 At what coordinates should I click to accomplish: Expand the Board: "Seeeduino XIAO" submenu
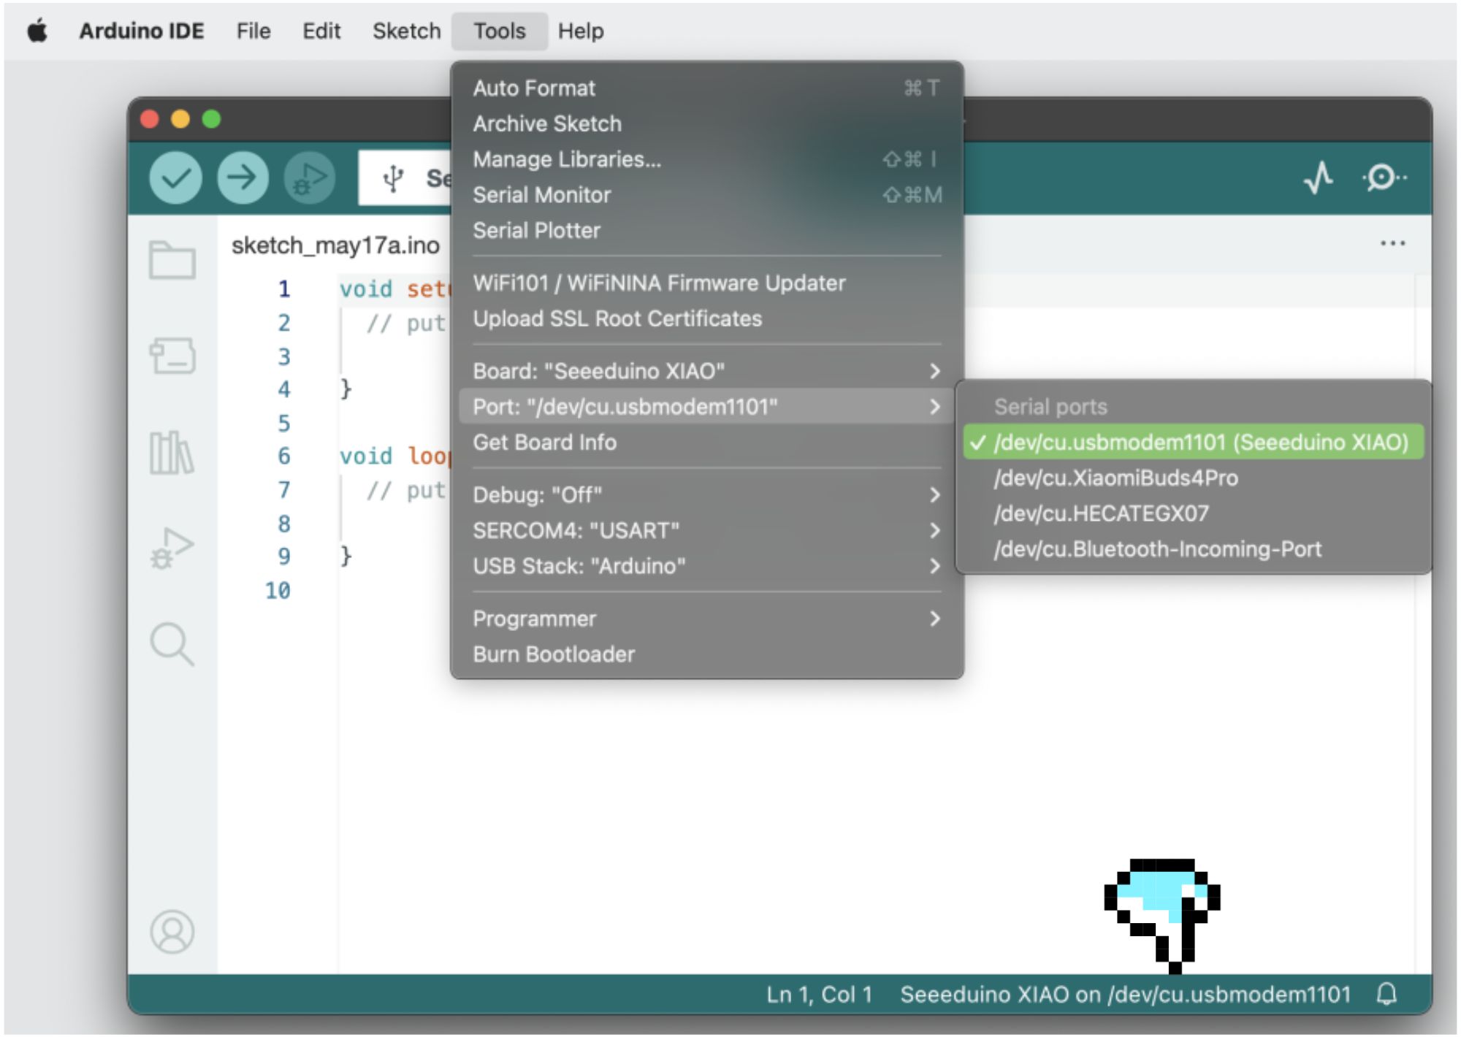[x=706, y=371]
